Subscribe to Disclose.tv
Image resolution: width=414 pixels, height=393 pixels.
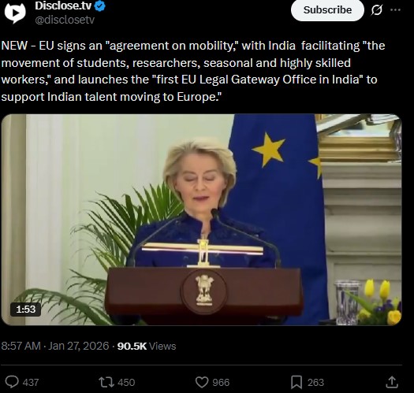tap(327, 10)
